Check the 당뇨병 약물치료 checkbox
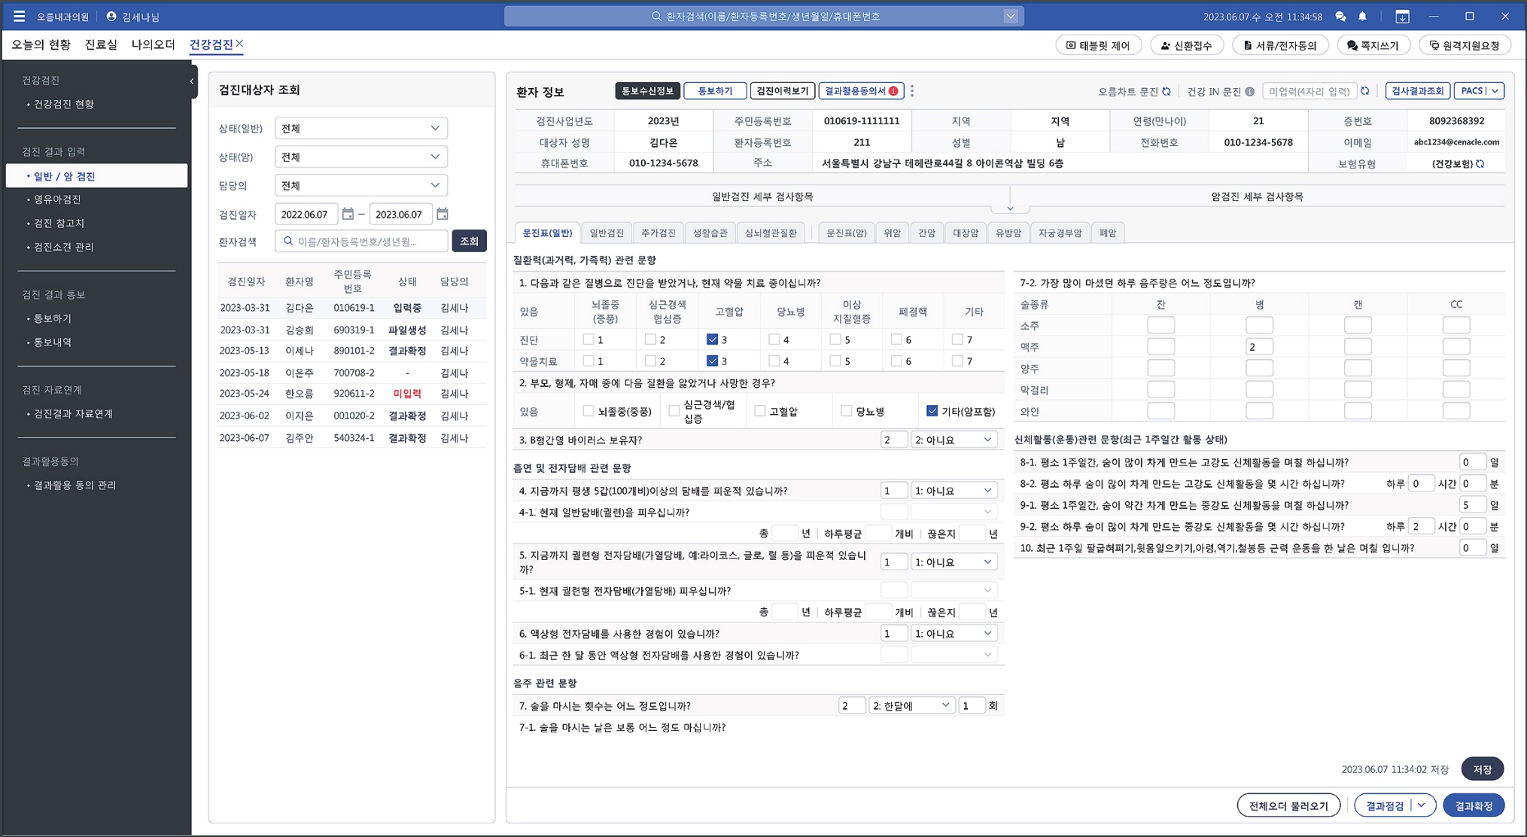The image size is (1527, 837). 774,361
